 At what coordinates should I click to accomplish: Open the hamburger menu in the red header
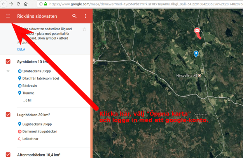(x=8, y=16)
